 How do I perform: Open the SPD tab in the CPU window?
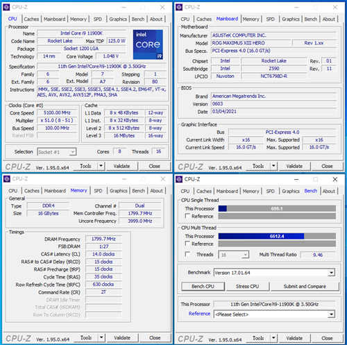(x=97, y=19)
